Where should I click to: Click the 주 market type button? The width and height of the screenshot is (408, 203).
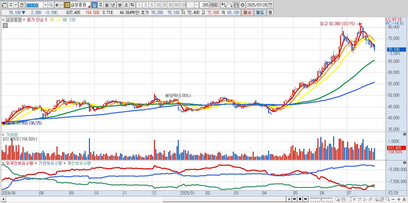coord(11,5)
